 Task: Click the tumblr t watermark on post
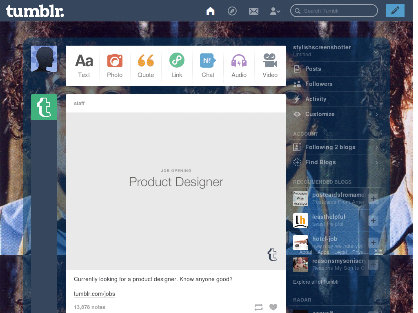(x=272, y=255)
